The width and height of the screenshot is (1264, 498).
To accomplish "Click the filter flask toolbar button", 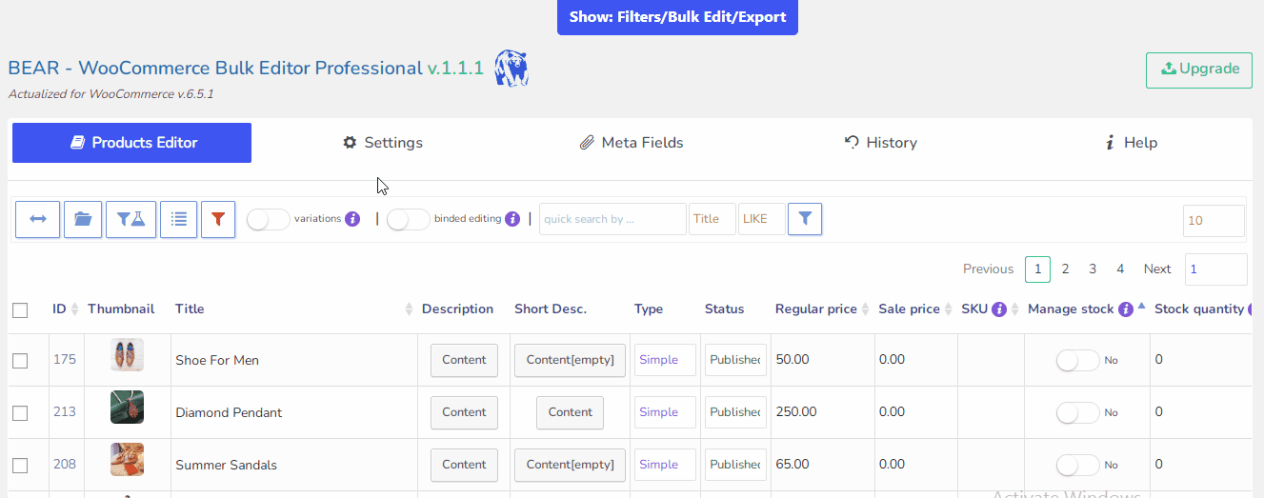I will (130, 219).
